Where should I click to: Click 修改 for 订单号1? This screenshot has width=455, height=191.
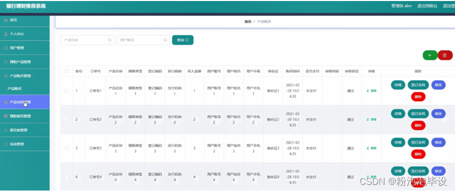438,85
